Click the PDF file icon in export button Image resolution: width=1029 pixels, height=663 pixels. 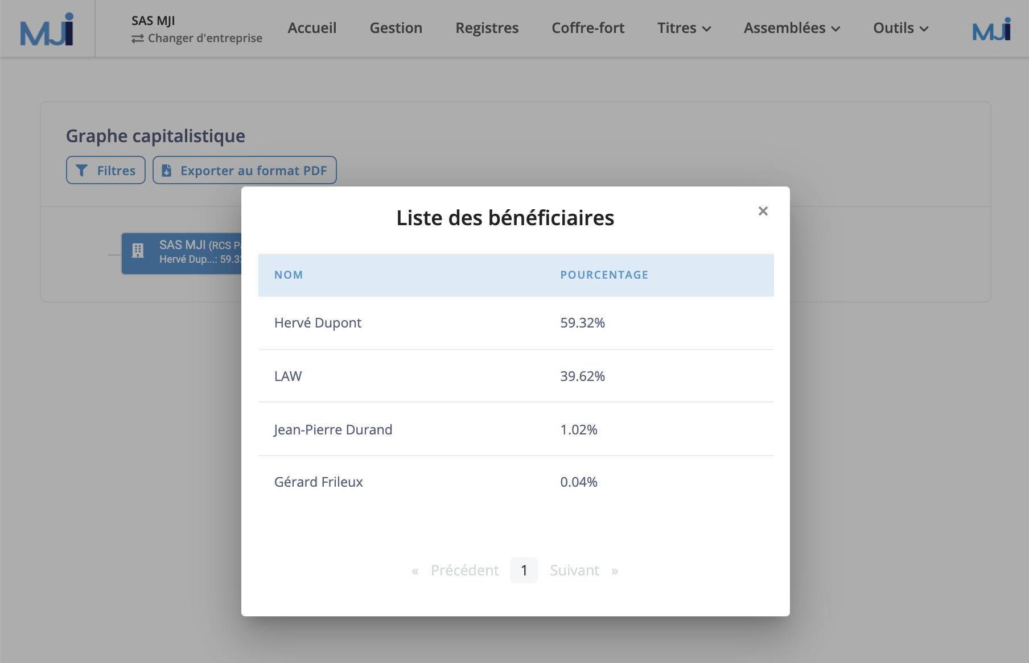tap(166, 170)
